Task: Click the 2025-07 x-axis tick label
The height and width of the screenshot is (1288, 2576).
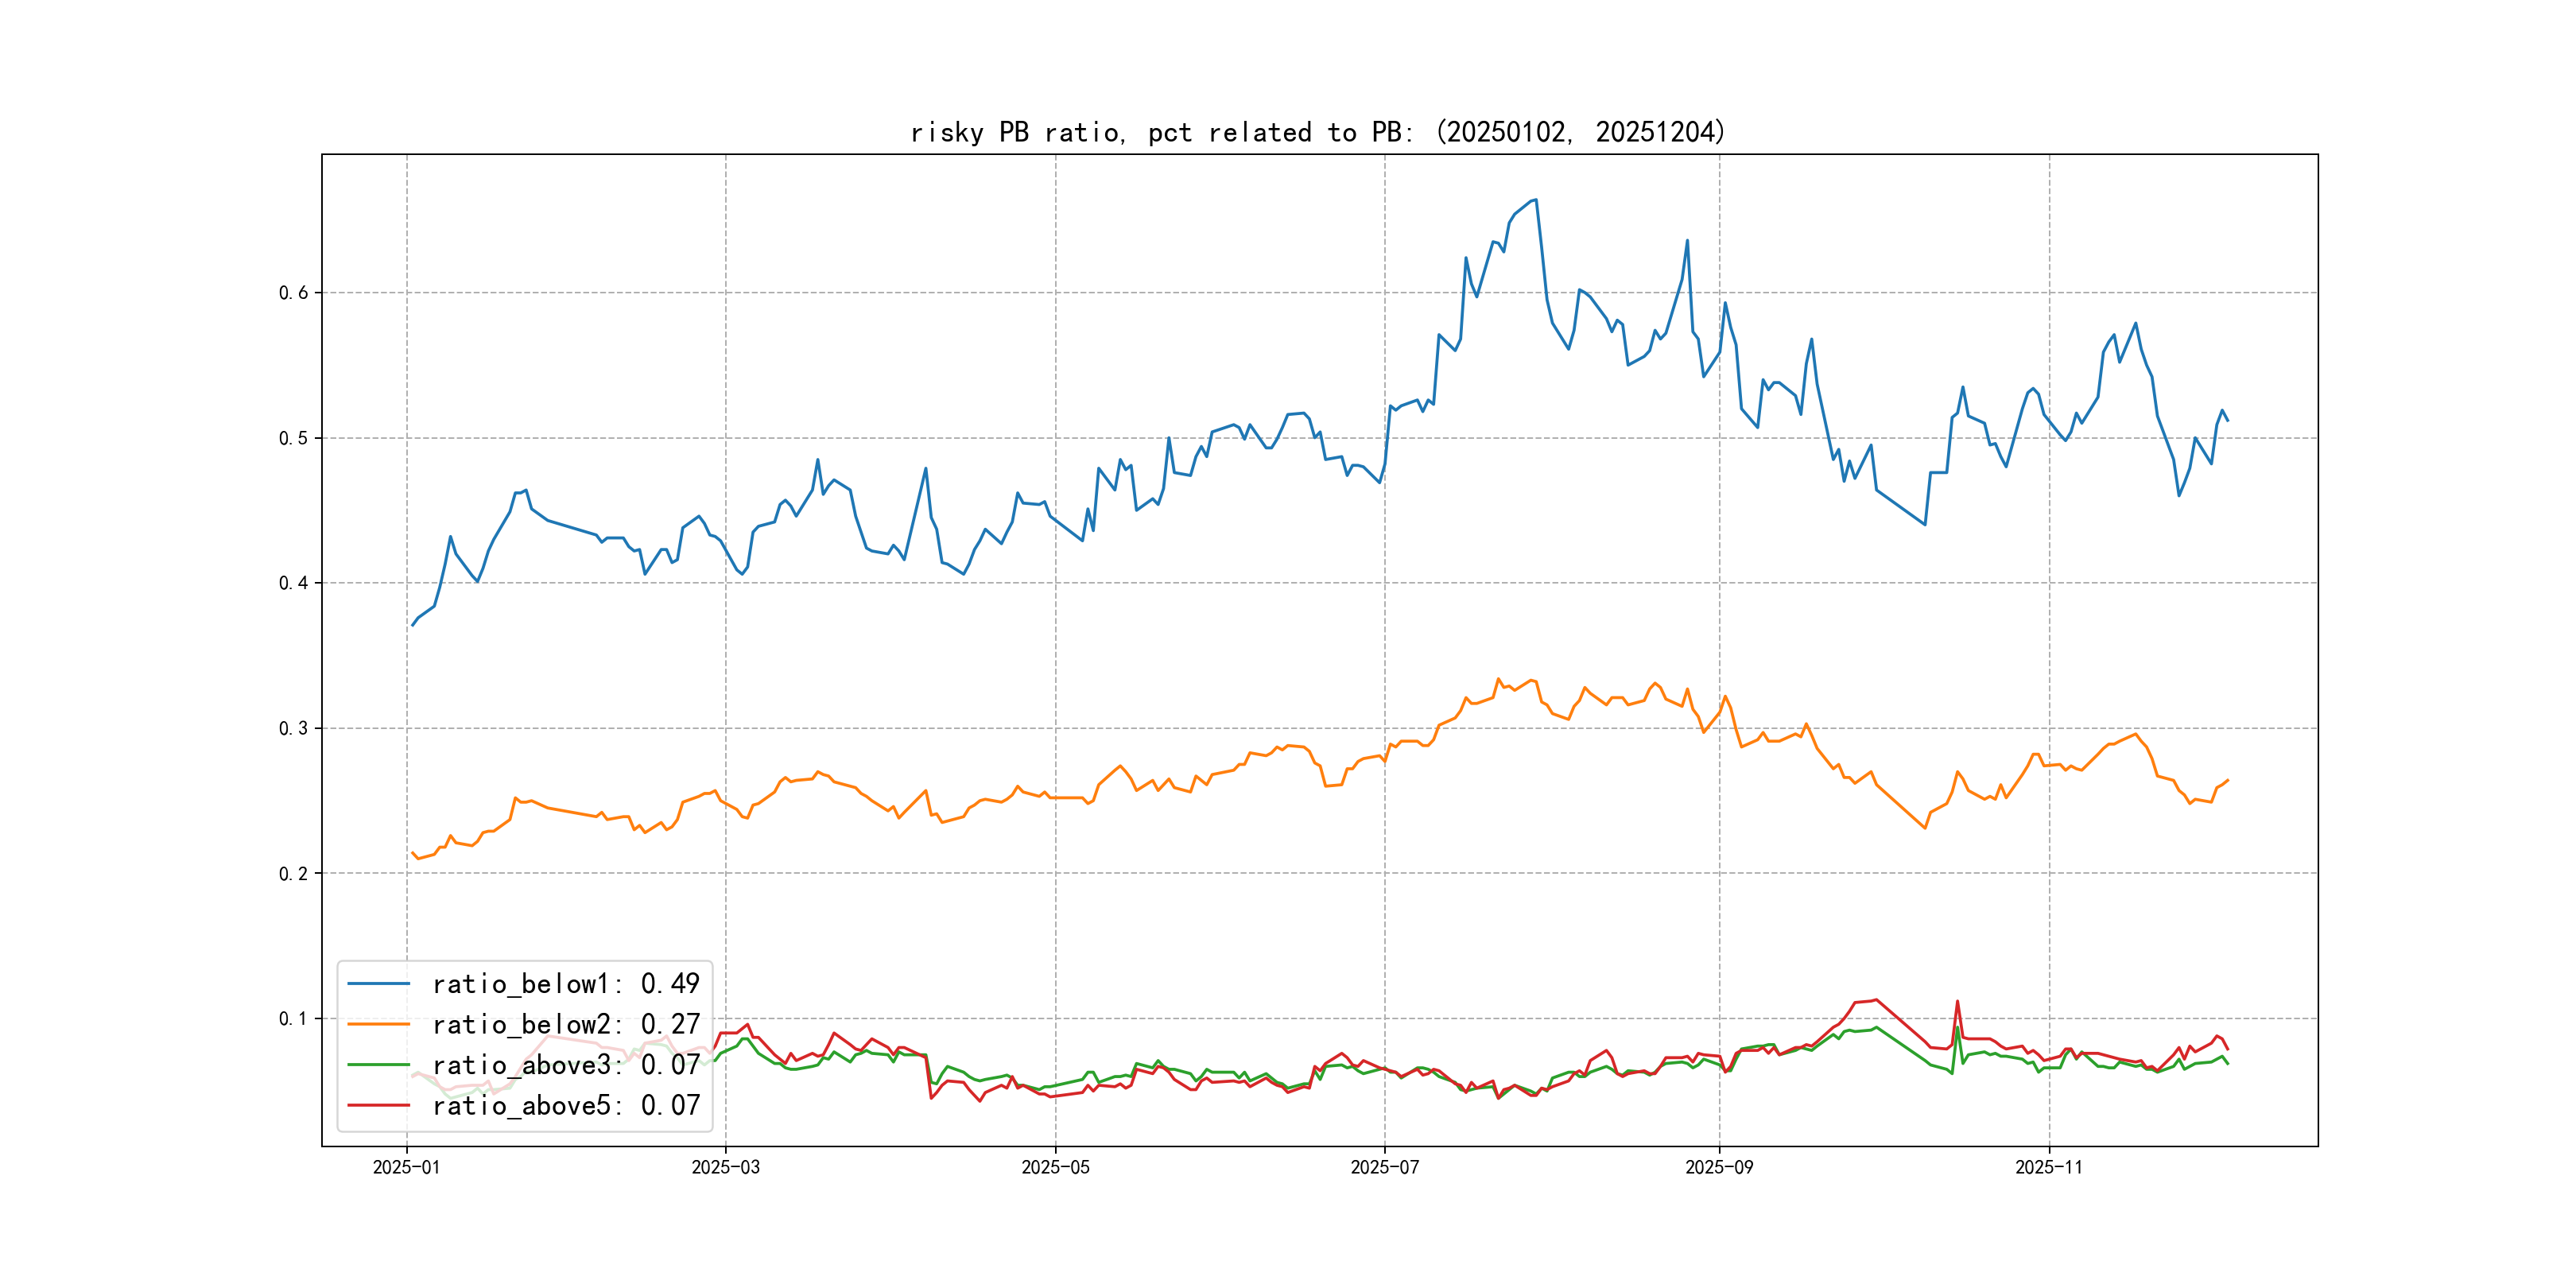Action: click(x=1384, y=1167)
